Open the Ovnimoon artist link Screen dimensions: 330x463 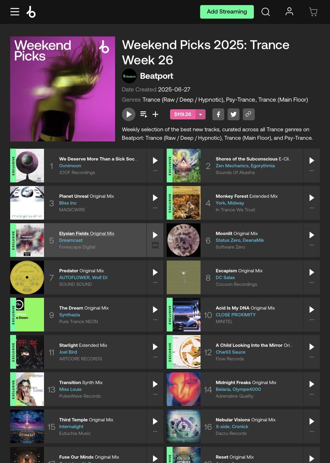pyautogui.click(x=70, y=166)
